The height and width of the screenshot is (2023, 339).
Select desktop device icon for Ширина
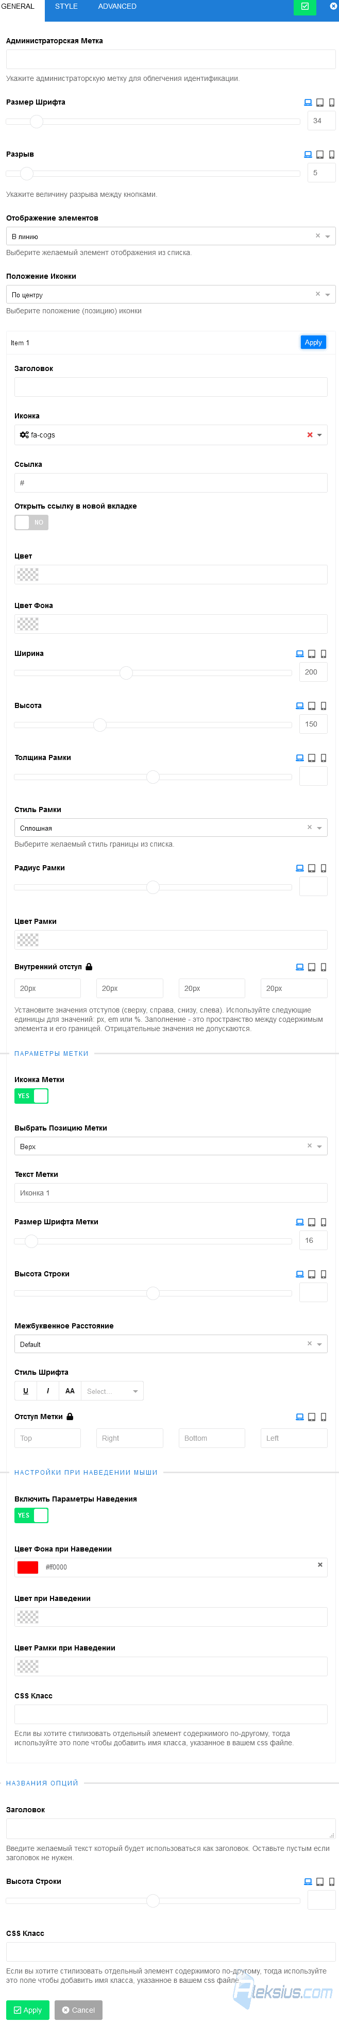[x=300, y=653]
